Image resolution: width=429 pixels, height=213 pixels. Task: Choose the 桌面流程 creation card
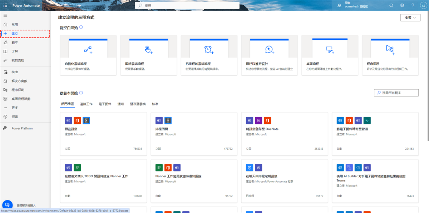coord(330,55)
